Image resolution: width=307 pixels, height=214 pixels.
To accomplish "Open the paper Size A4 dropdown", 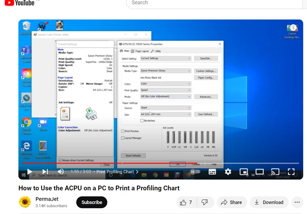I will [x=166, y=114].
